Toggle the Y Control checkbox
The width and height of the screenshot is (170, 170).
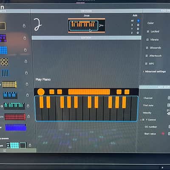coord(143,120)
